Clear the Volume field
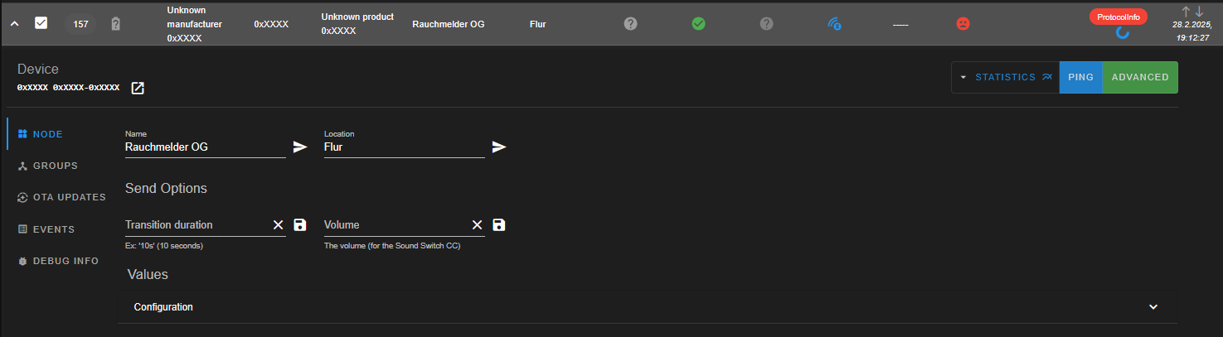This screenshot has width=1223, height=337. coord(478,225)
